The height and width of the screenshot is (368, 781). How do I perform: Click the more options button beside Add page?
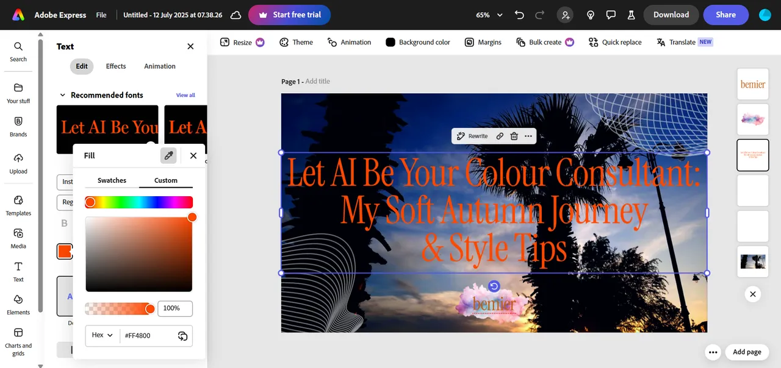712,352
